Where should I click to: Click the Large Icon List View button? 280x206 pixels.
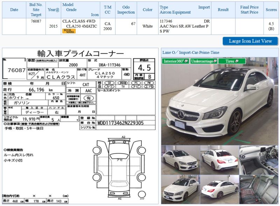(250, 41)
